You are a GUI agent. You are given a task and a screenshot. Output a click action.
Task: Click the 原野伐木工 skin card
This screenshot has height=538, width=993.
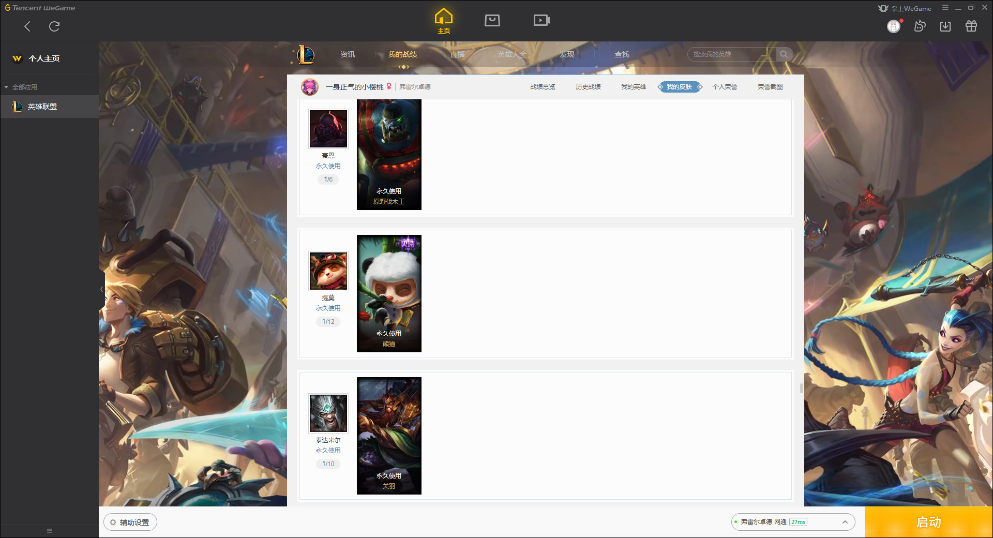389,155
